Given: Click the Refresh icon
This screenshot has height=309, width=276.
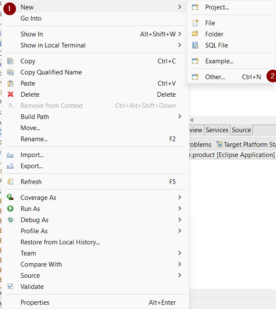Looking at the screenshot, I should (x=11, y=182).
